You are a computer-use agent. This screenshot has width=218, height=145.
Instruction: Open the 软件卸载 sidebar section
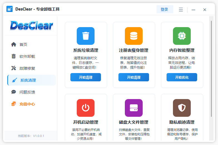32,56
